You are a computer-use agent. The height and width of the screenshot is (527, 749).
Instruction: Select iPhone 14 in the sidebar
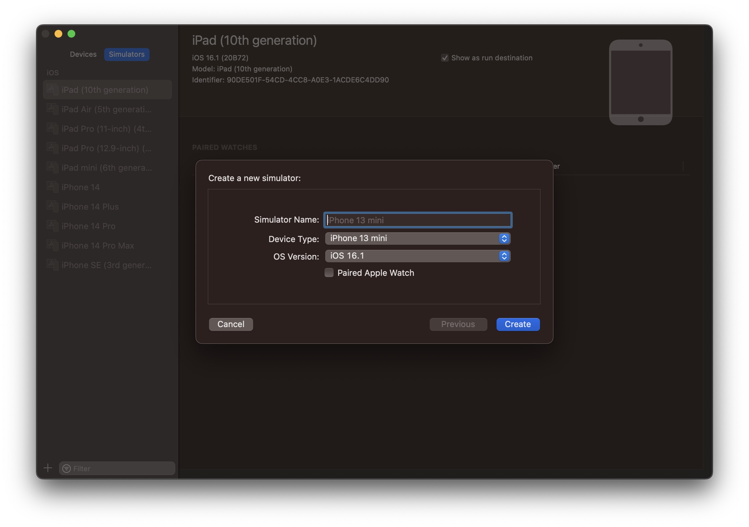pos(107,187)
